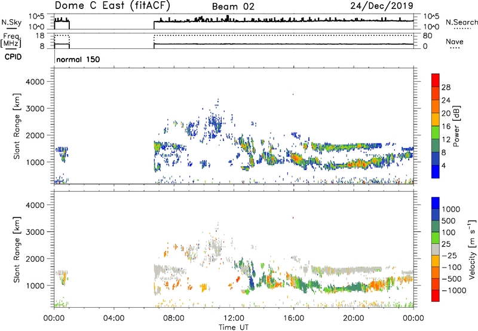This screenshot has width=478, height=331.
Task: Click the 'Time UT' axis label
Action: [x=234, y=327]
